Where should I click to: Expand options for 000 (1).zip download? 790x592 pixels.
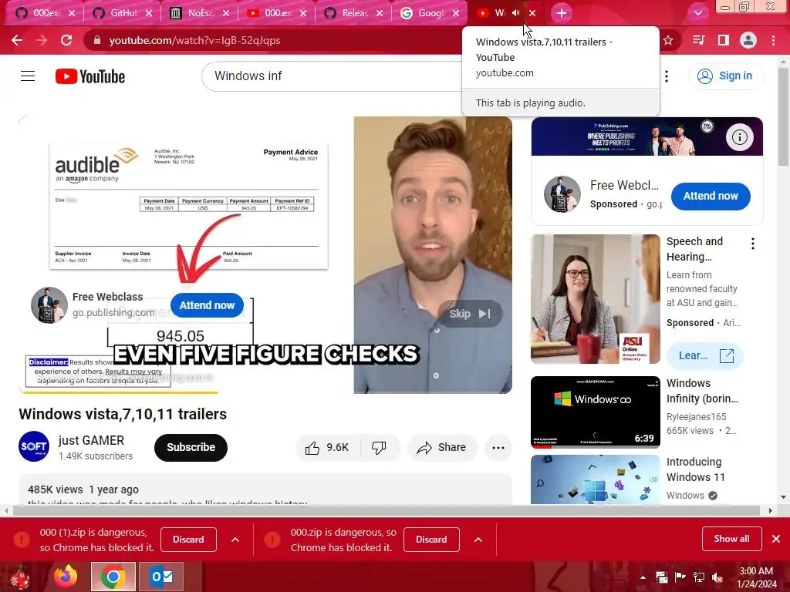pyautogui.click(x=235, y=540)
